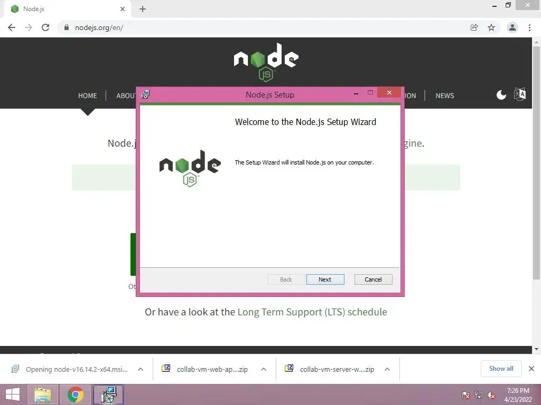Click Show all downloads button
This screenshot has height=405, width=541.
501,369
